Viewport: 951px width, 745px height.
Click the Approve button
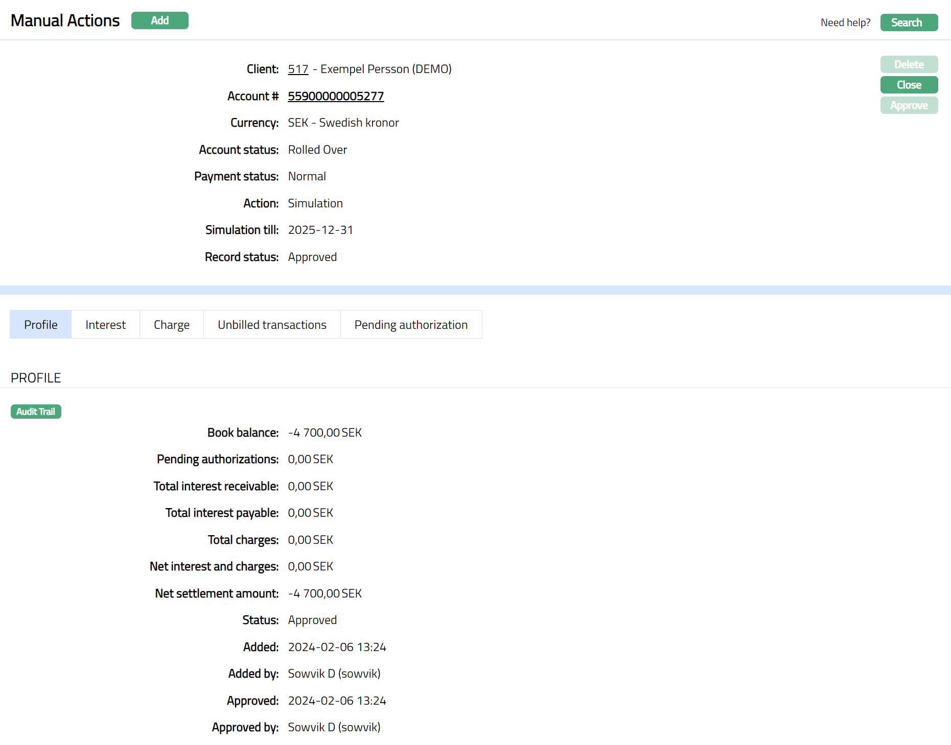click(909, 105)
